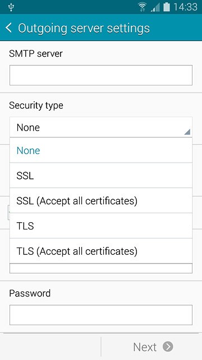Tap the Security type label
The height and width of the screenshot is (360, 202).
[36, 106]
